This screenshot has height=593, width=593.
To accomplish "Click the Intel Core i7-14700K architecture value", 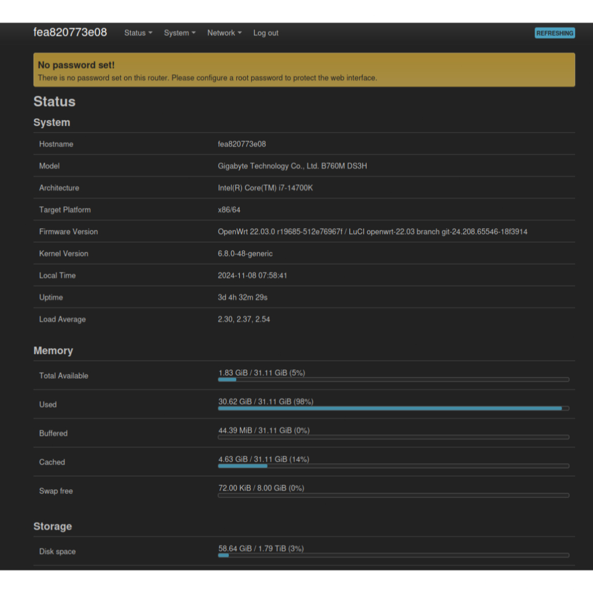I will pyautogui.click(x=265, y=188).
